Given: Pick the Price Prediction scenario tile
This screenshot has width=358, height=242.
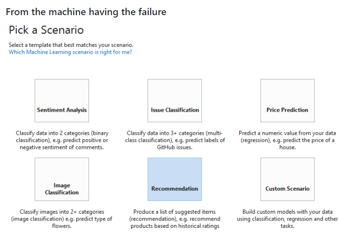Looking at the screenshot, I should (288, 101).
